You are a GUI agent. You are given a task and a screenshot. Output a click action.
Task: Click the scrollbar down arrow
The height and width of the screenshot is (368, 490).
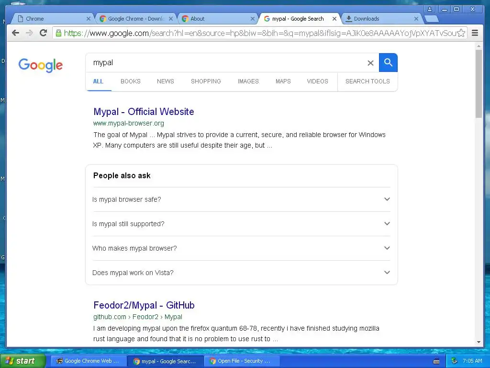[479, 342]
